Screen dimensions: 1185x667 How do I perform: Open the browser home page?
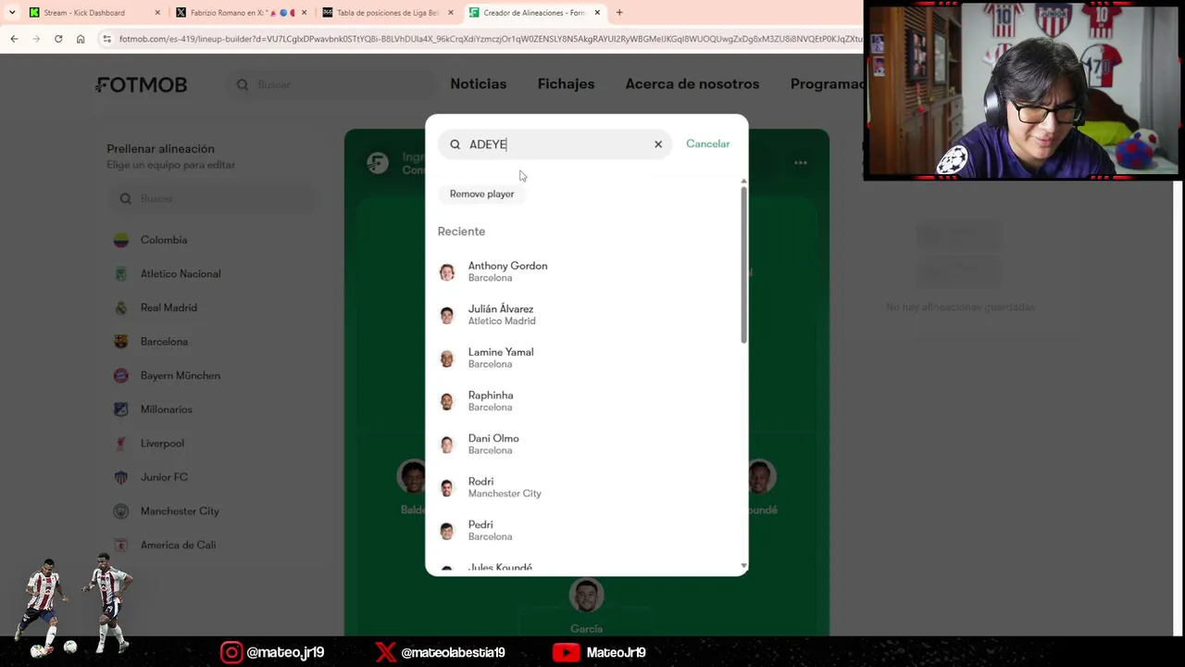point(81,39)
